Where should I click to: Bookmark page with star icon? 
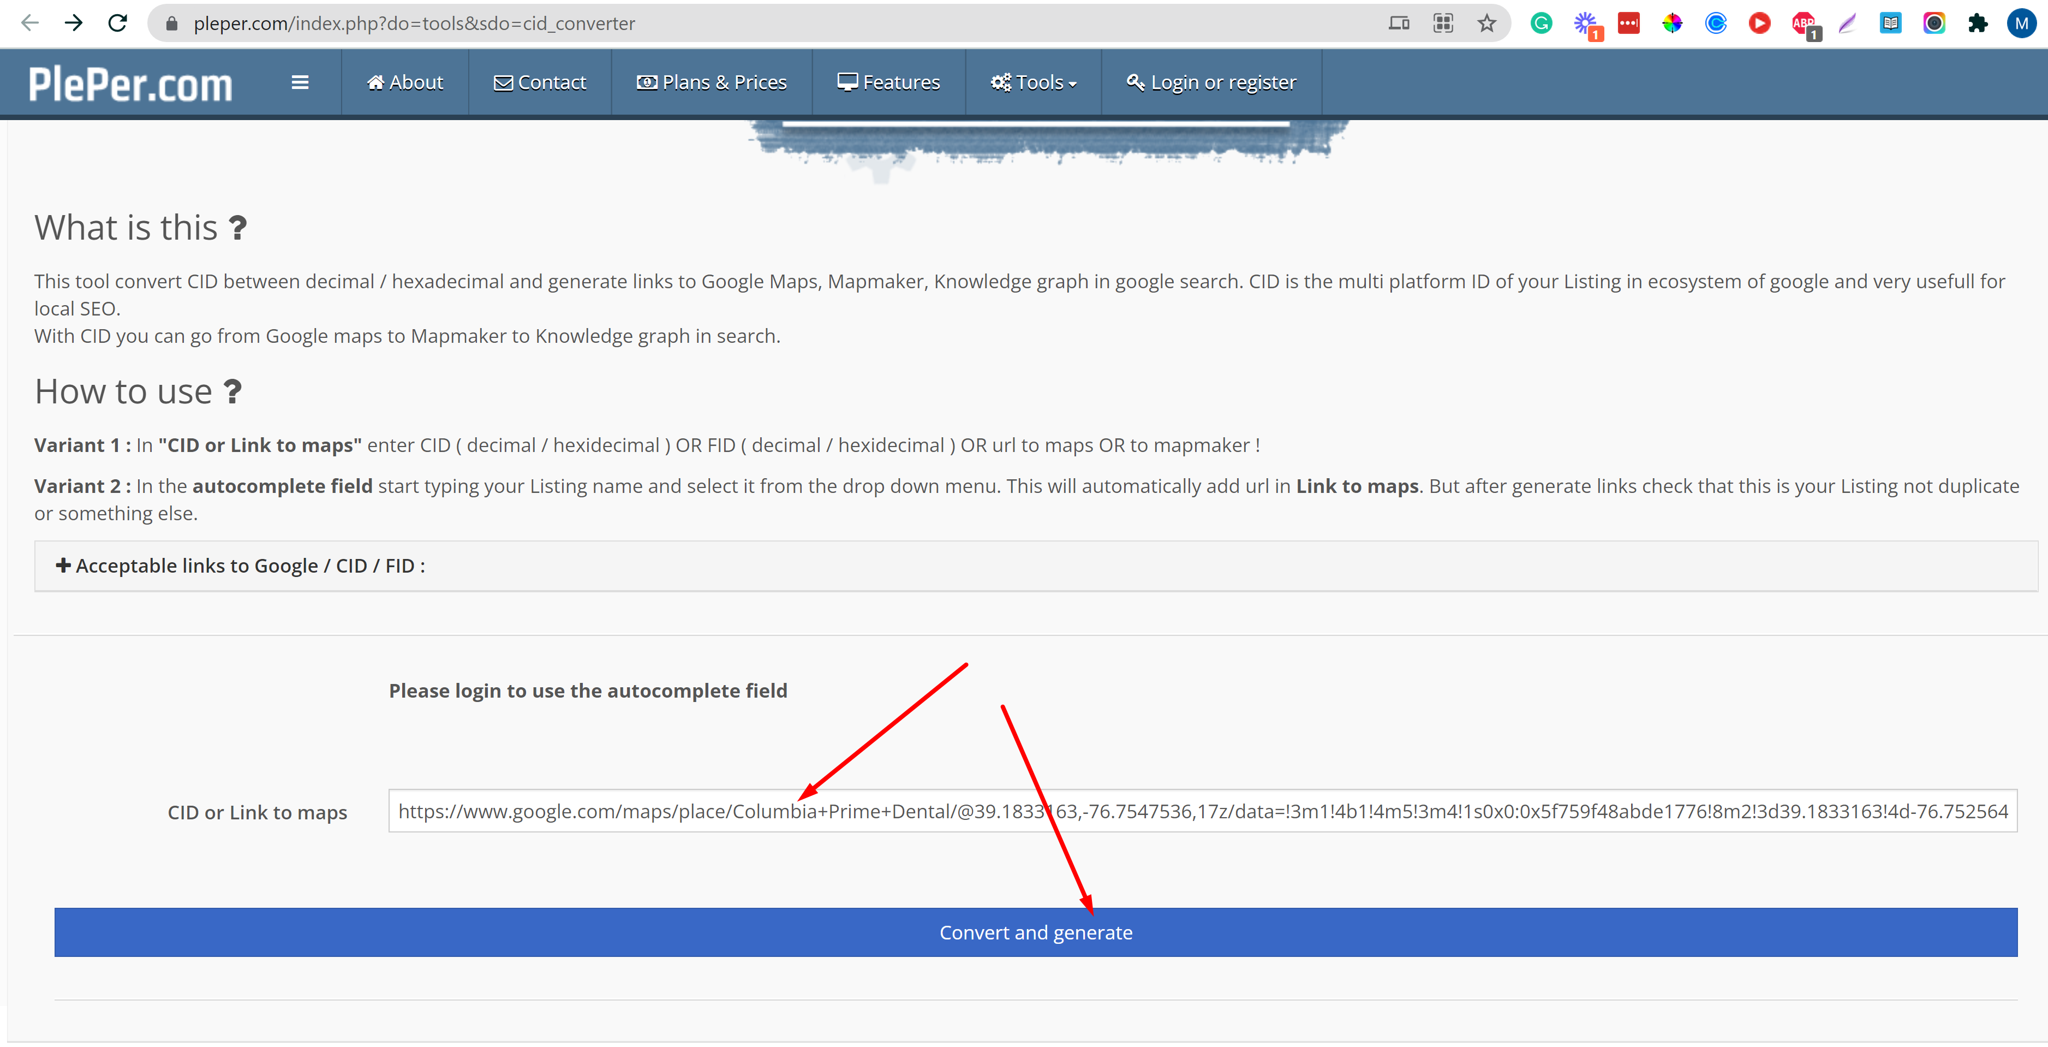pos(1486,23)
